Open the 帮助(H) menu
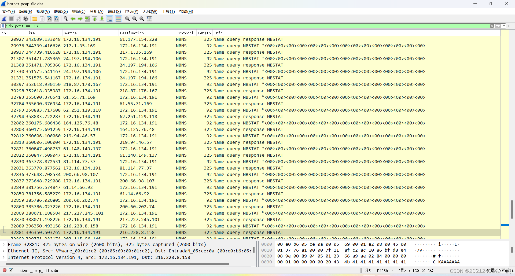The image size is (515, 276). tap(186, 12)
